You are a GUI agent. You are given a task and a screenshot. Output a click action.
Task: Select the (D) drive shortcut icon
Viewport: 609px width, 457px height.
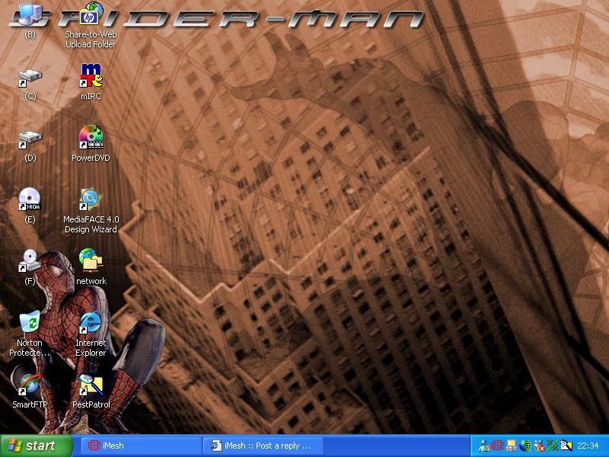coord(30,139)
